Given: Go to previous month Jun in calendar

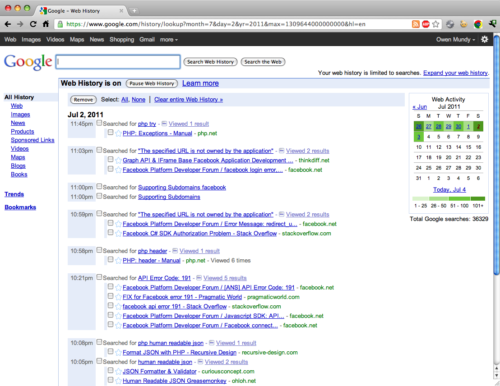Looking at the screenshot, I should (x=420, y=107).
